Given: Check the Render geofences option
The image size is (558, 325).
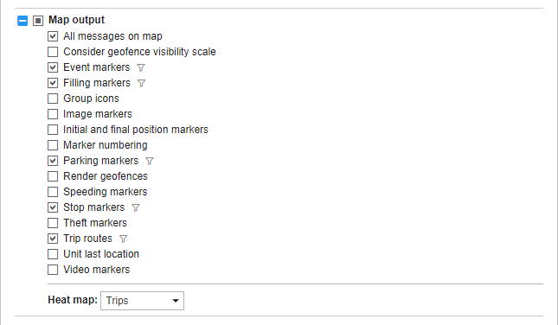Looking at the screenshot, I should coord(53,176).
